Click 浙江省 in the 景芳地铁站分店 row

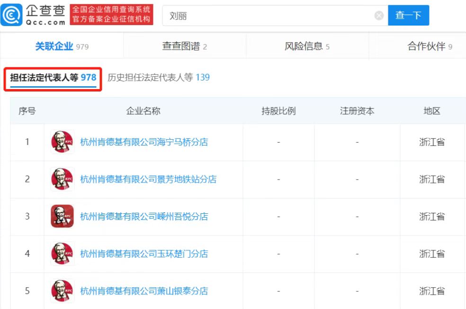[432, 179]
